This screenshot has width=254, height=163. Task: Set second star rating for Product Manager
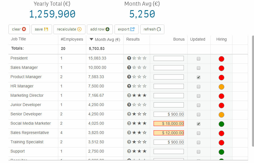[139, 77]
